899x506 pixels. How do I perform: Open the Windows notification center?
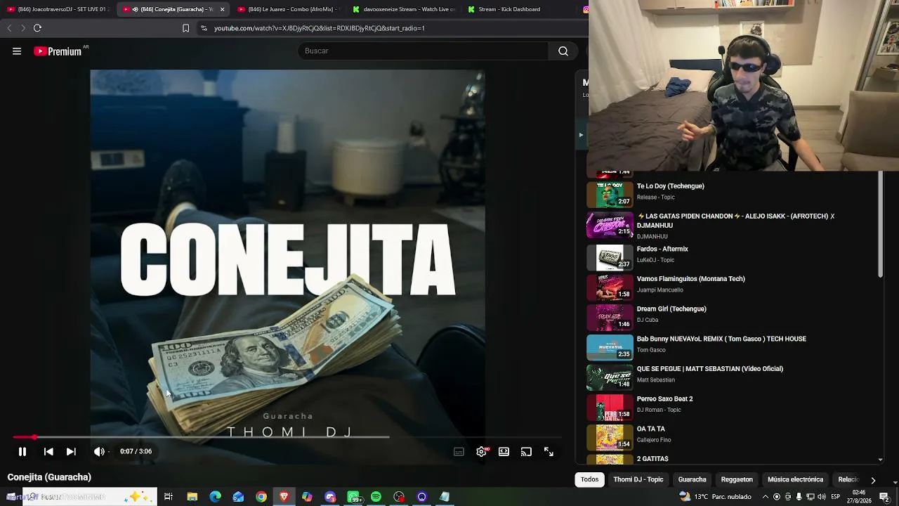[884, 497]
